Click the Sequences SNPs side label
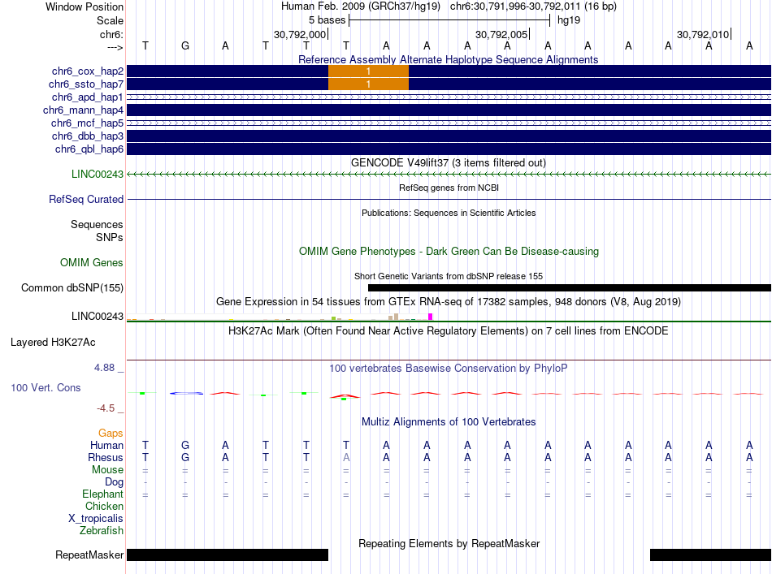Image resolution: width=772 pixels, height=574 pixels. [97, 231]
